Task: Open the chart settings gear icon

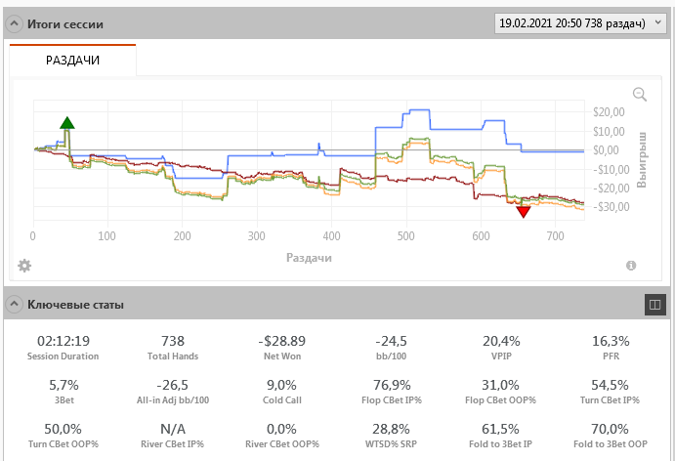Action: [24, 266]
